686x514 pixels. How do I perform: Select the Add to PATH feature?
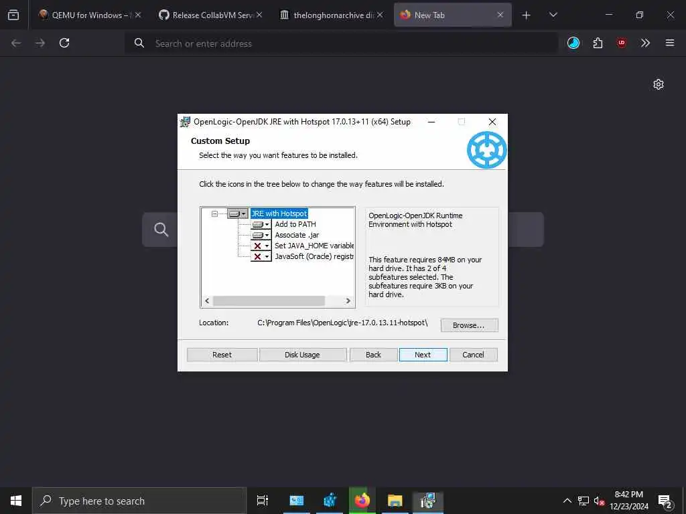[x=295, y=224]
